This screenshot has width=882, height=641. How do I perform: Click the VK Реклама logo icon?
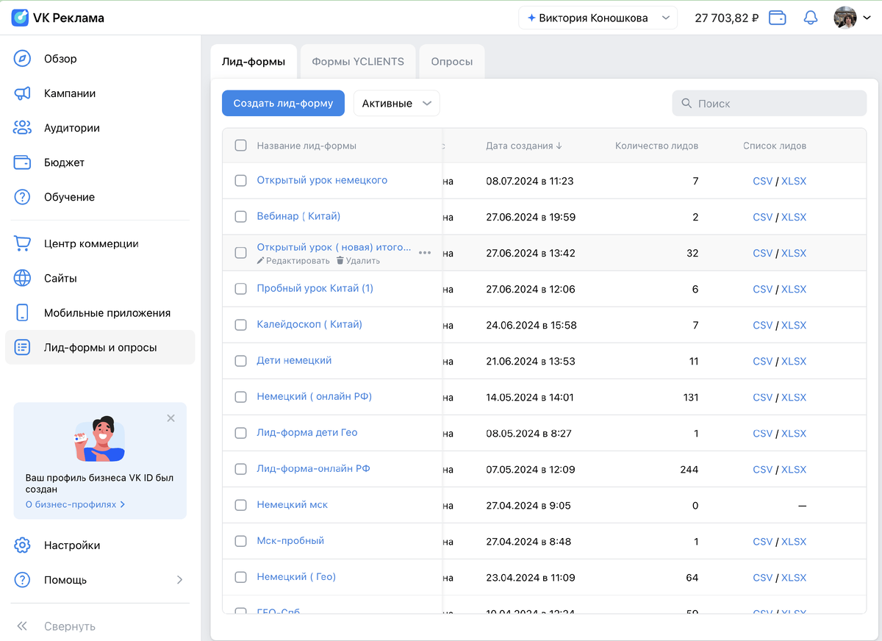[21, 18]
